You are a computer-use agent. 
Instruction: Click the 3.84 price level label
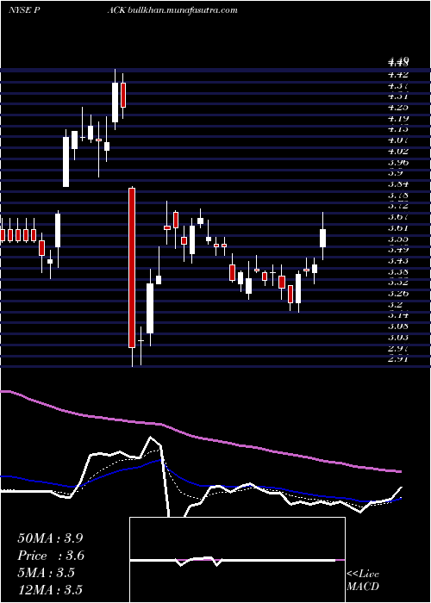coord(398,183)
